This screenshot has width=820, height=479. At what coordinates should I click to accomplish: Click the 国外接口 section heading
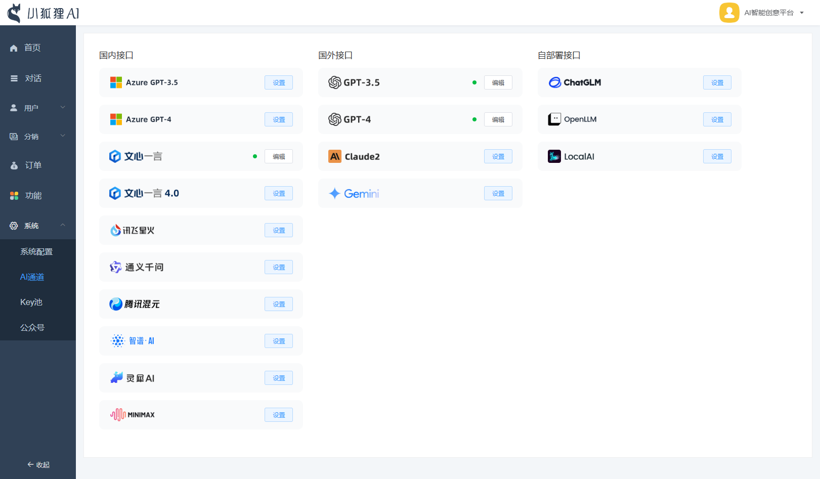(x=335, y=55)
